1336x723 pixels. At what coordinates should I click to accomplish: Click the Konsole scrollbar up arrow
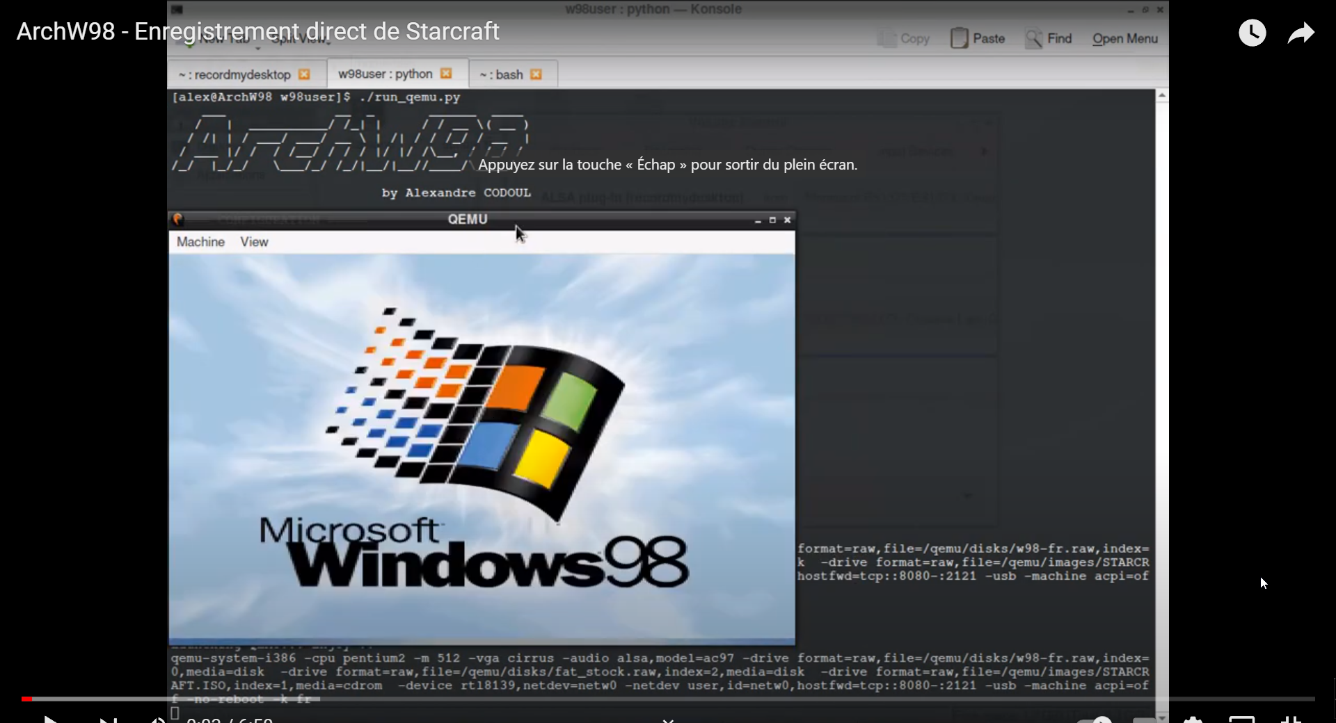tap(1162, 96)
